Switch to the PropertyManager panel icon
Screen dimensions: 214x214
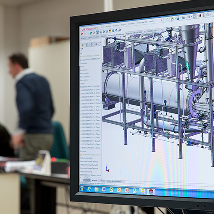87,45
